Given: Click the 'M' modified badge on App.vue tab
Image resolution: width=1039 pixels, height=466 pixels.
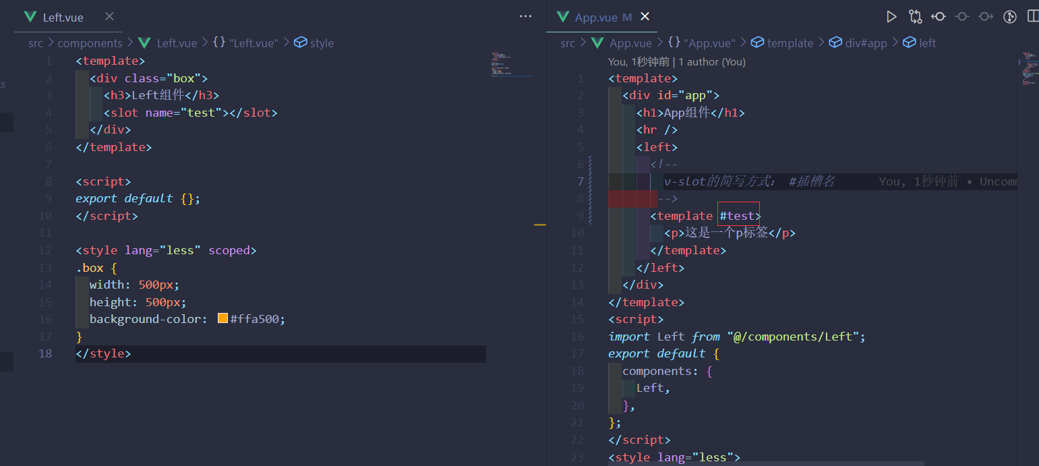Looking at the screenshot, I should 627,18.
